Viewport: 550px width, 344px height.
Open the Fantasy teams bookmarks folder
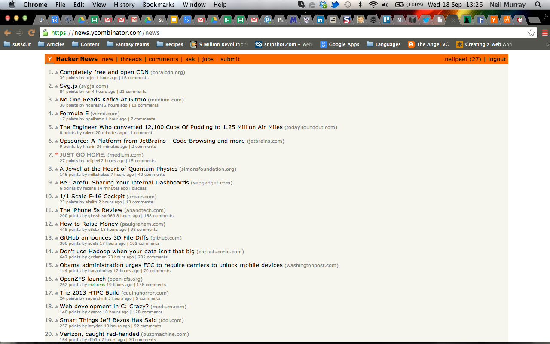pyautogui.click(x=128, y=44)
